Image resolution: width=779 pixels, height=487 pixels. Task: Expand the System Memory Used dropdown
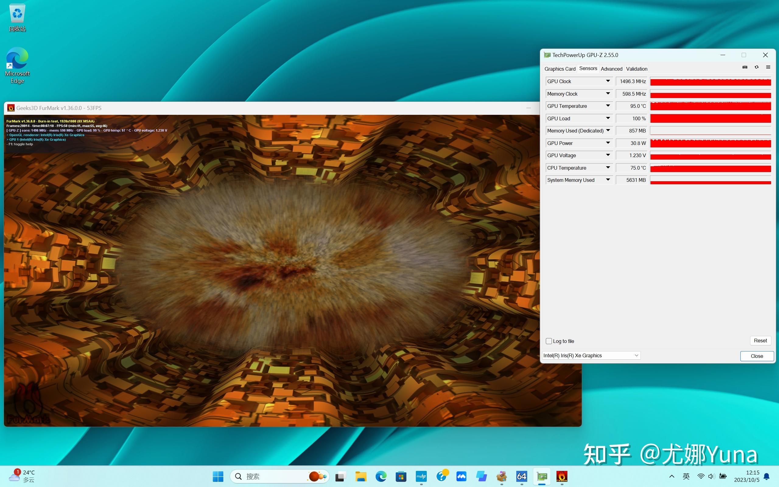click(608, 180)
